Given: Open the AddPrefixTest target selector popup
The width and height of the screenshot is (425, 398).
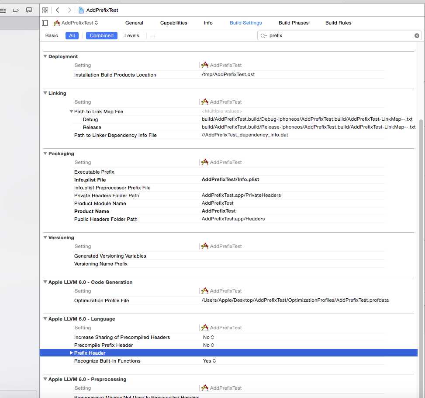Looking at the screenshot, I should pyautogui.click(x=76, y=23).
